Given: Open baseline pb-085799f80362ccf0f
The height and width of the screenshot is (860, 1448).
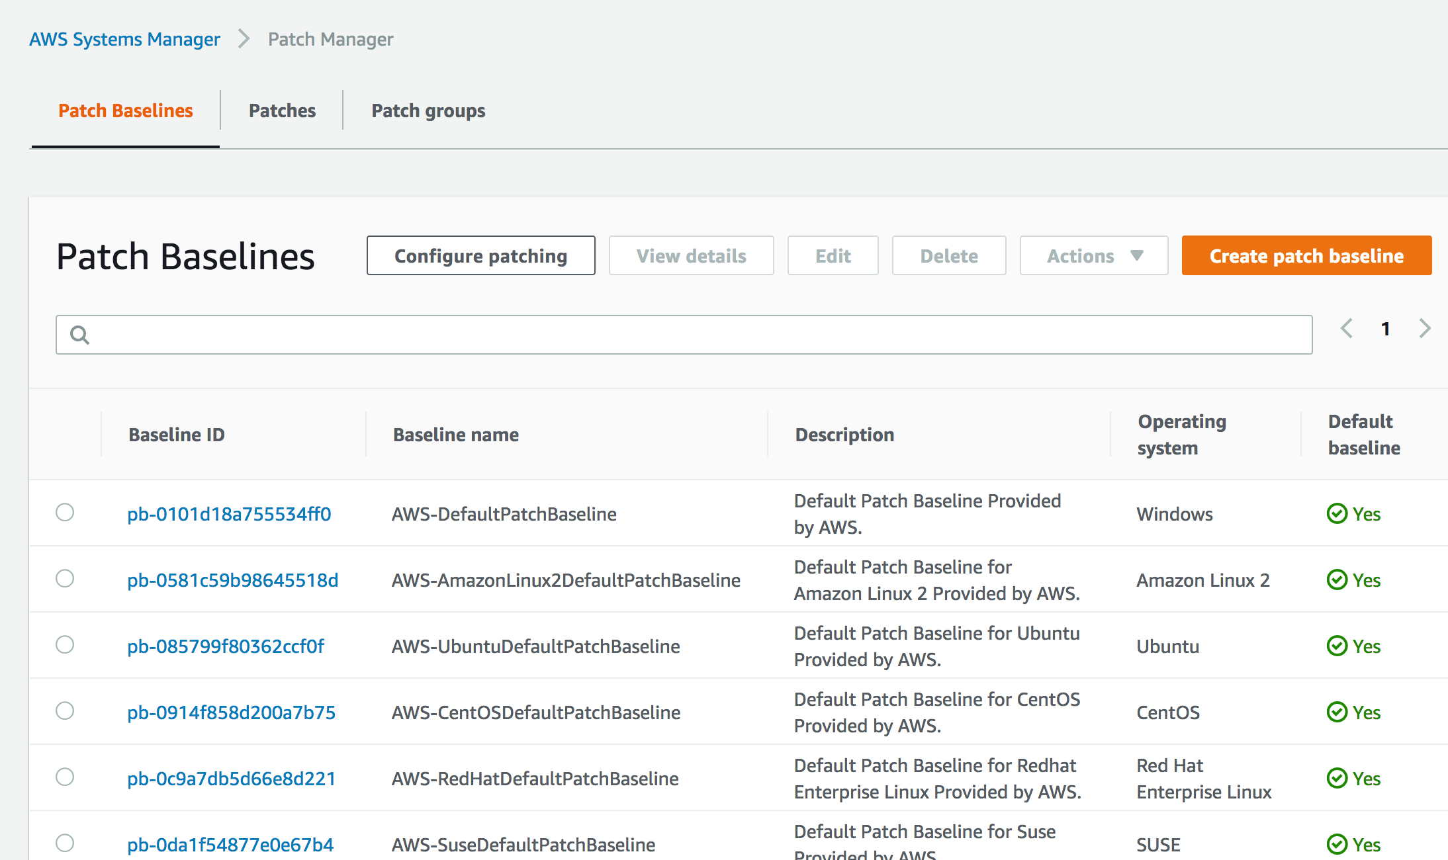Looking at the screenshot, I should point(226,646).
